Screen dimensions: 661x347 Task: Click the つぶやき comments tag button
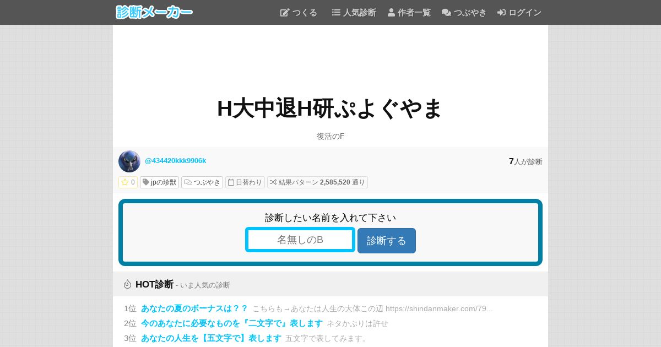click(202, 182)
